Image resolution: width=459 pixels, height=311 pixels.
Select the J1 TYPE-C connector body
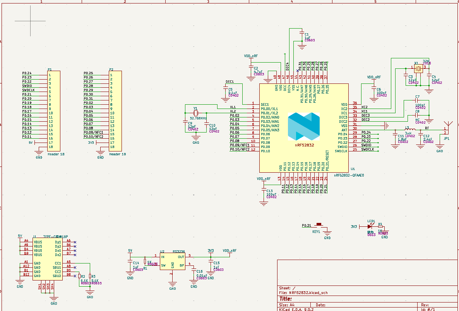48,259
